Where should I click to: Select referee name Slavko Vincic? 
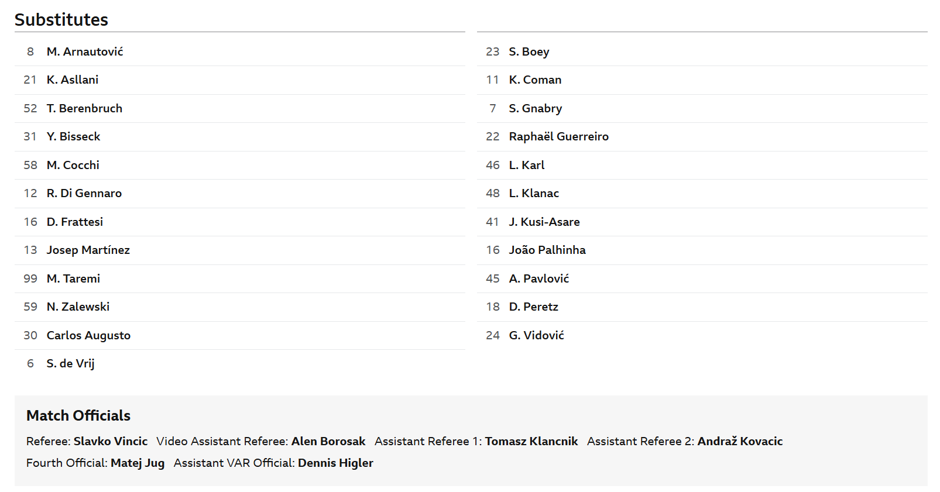coord(111,441)
